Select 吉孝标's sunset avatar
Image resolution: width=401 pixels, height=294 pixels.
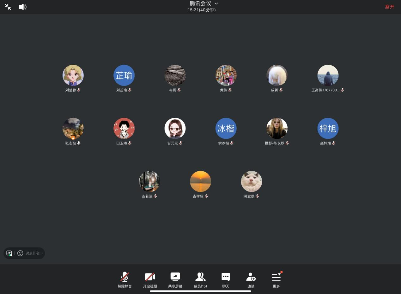pos(200,181)
